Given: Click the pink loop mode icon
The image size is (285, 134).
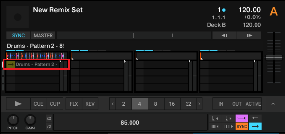Looking at the screenshot, I should coord(242,118).
